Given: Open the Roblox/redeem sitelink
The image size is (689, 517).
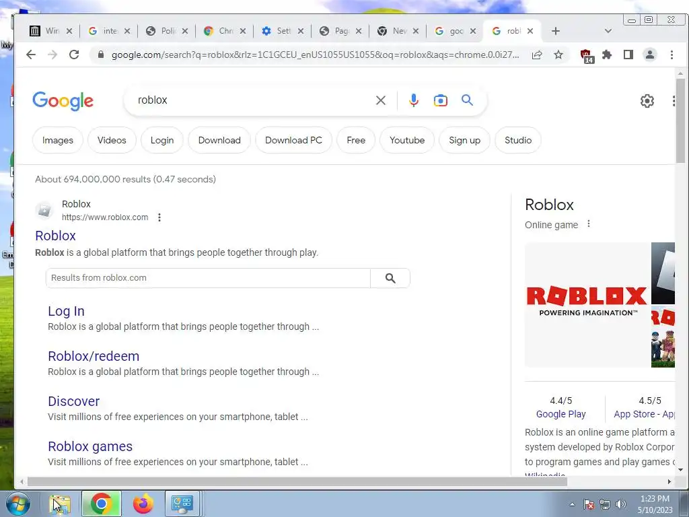Looking at the screenshot, I should (94, 356).
